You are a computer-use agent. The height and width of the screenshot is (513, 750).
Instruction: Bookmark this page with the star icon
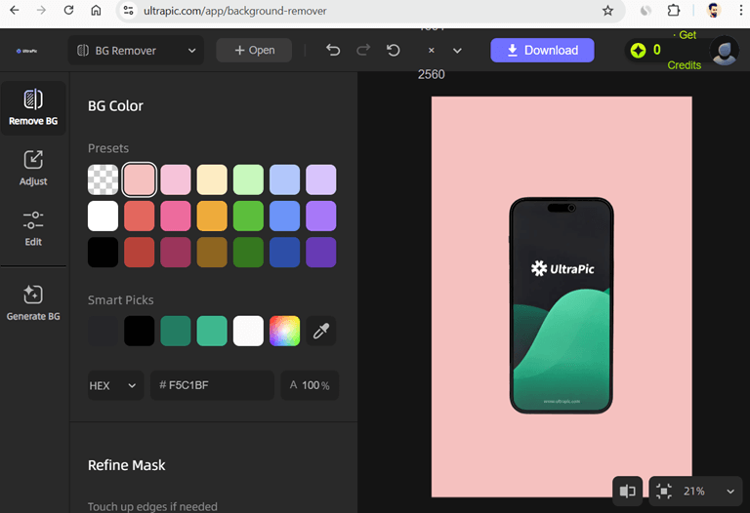[x=607, y=11]
